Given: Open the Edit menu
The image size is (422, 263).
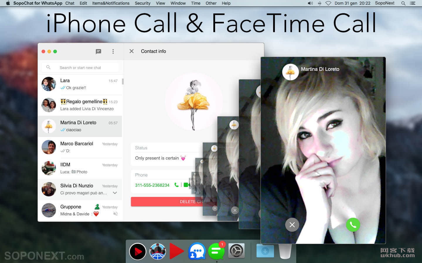Looking at the screenshot, I should (83, 3).
